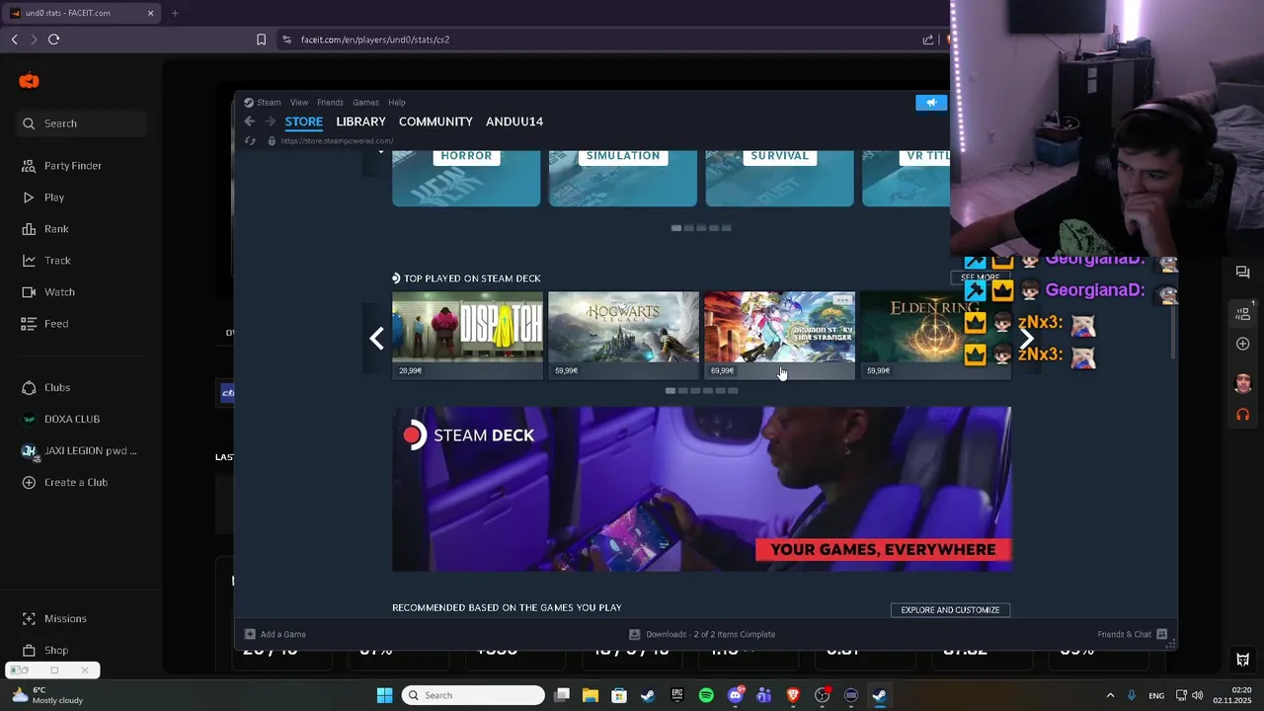Reload the FACEIT browser page
The height and width of the screenshot is (711, 1264).
[x=54, y=39]
